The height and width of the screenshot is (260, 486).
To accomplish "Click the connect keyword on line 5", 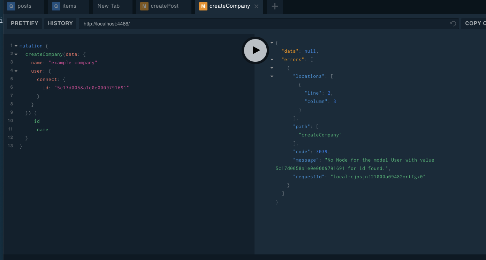I will click(47, 80).
